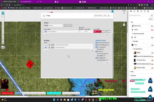Open File Explorer from taskbar
The width and height of the screenshot is (154, 102).
[65, 100]
